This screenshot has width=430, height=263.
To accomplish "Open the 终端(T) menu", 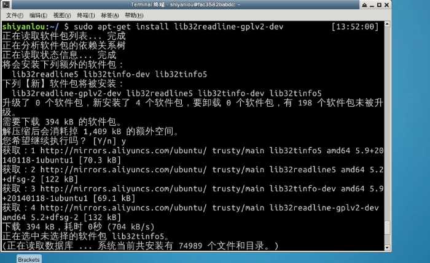I will coord(86,15).
